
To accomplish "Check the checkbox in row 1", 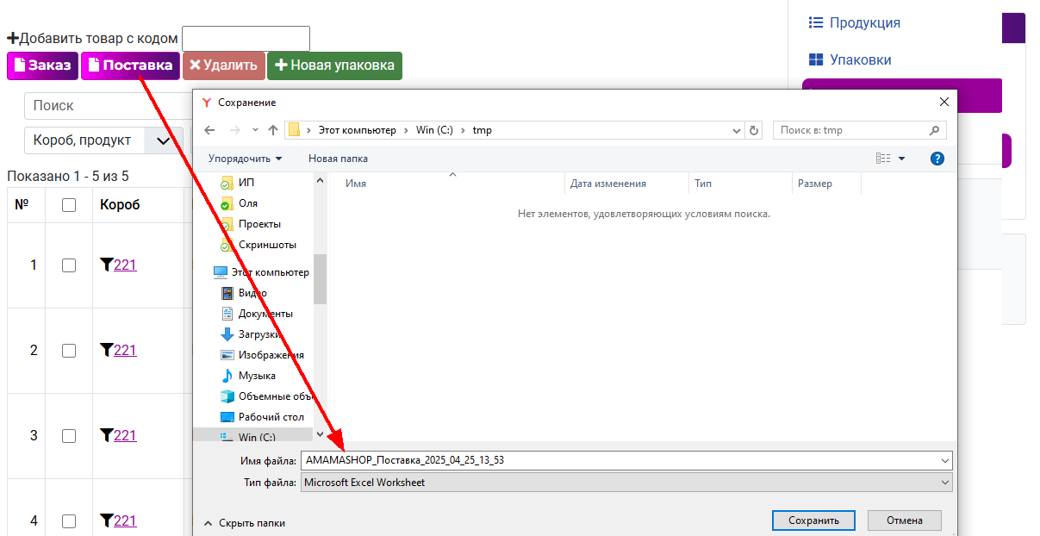I will [x=69, y=265].
